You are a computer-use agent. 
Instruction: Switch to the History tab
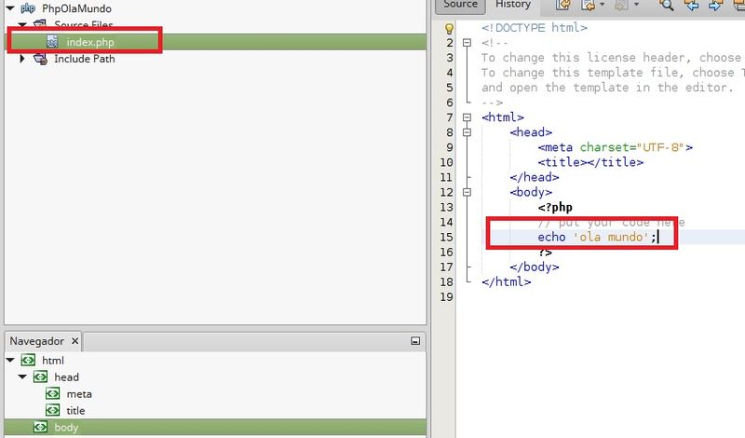[513, 5]
